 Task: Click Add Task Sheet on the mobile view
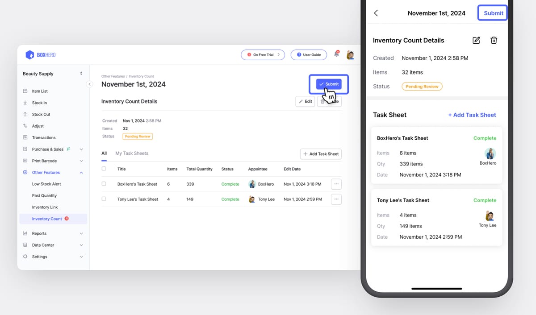[472, 115]
